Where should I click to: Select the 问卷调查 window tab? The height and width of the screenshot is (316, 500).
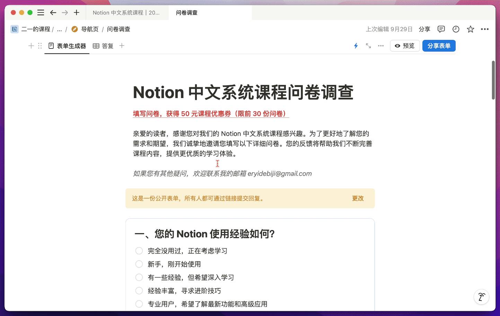coord(210,12)
